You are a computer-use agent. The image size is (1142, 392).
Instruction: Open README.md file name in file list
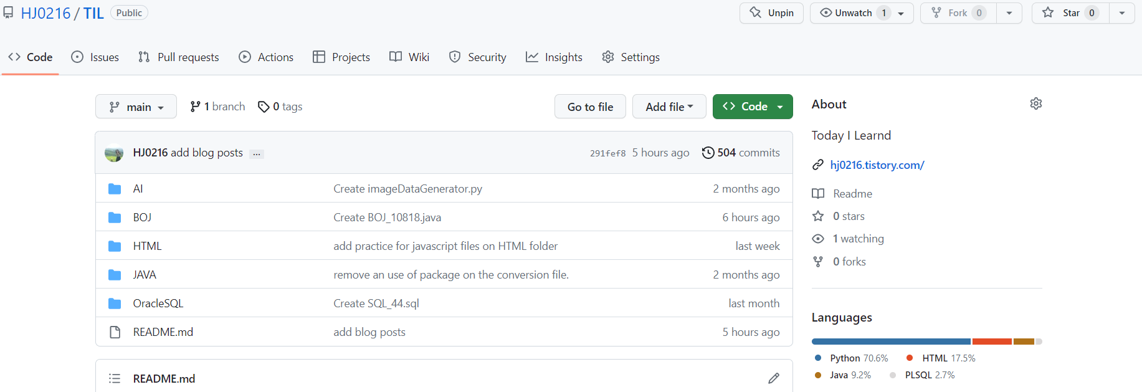coord(163,332)
